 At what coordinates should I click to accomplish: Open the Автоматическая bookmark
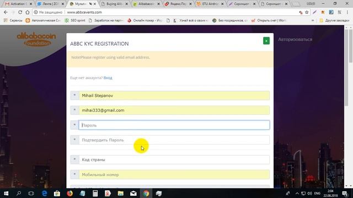coord(43,20)
